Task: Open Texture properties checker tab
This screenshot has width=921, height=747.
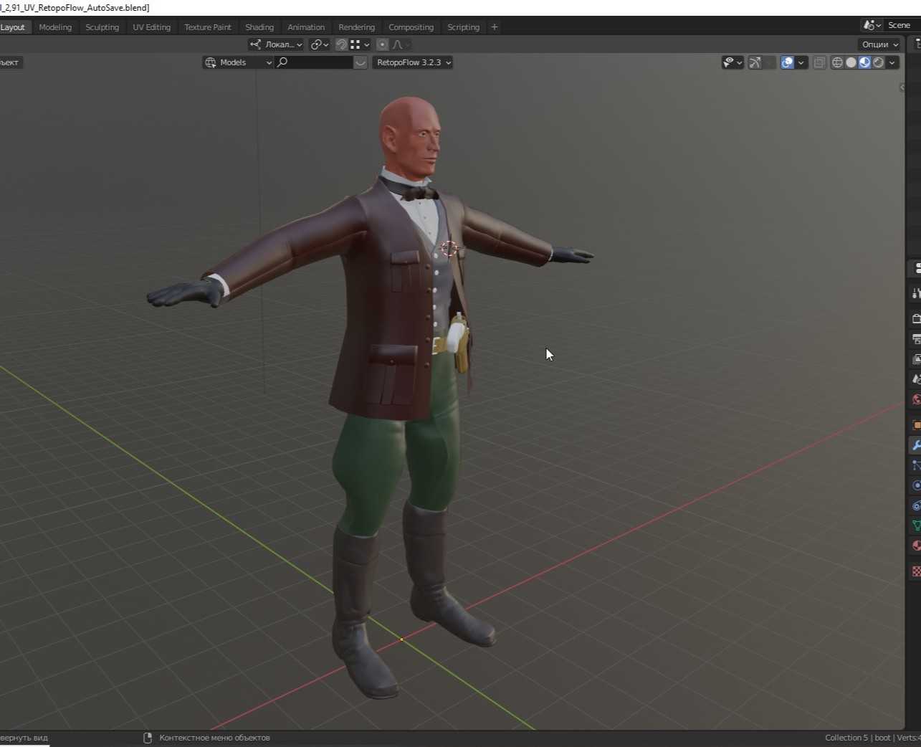Action: [916, 571]
